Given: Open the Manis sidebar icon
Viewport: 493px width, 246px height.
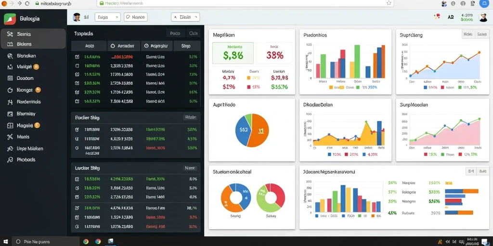Looking at the screenshot, I should click(10, 137).
